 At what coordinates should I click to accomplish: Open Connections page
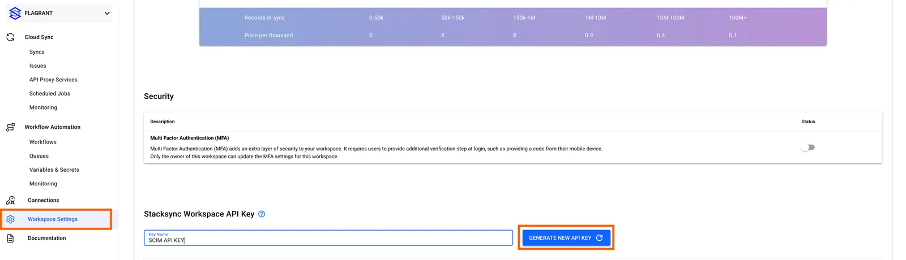[44, 200]
